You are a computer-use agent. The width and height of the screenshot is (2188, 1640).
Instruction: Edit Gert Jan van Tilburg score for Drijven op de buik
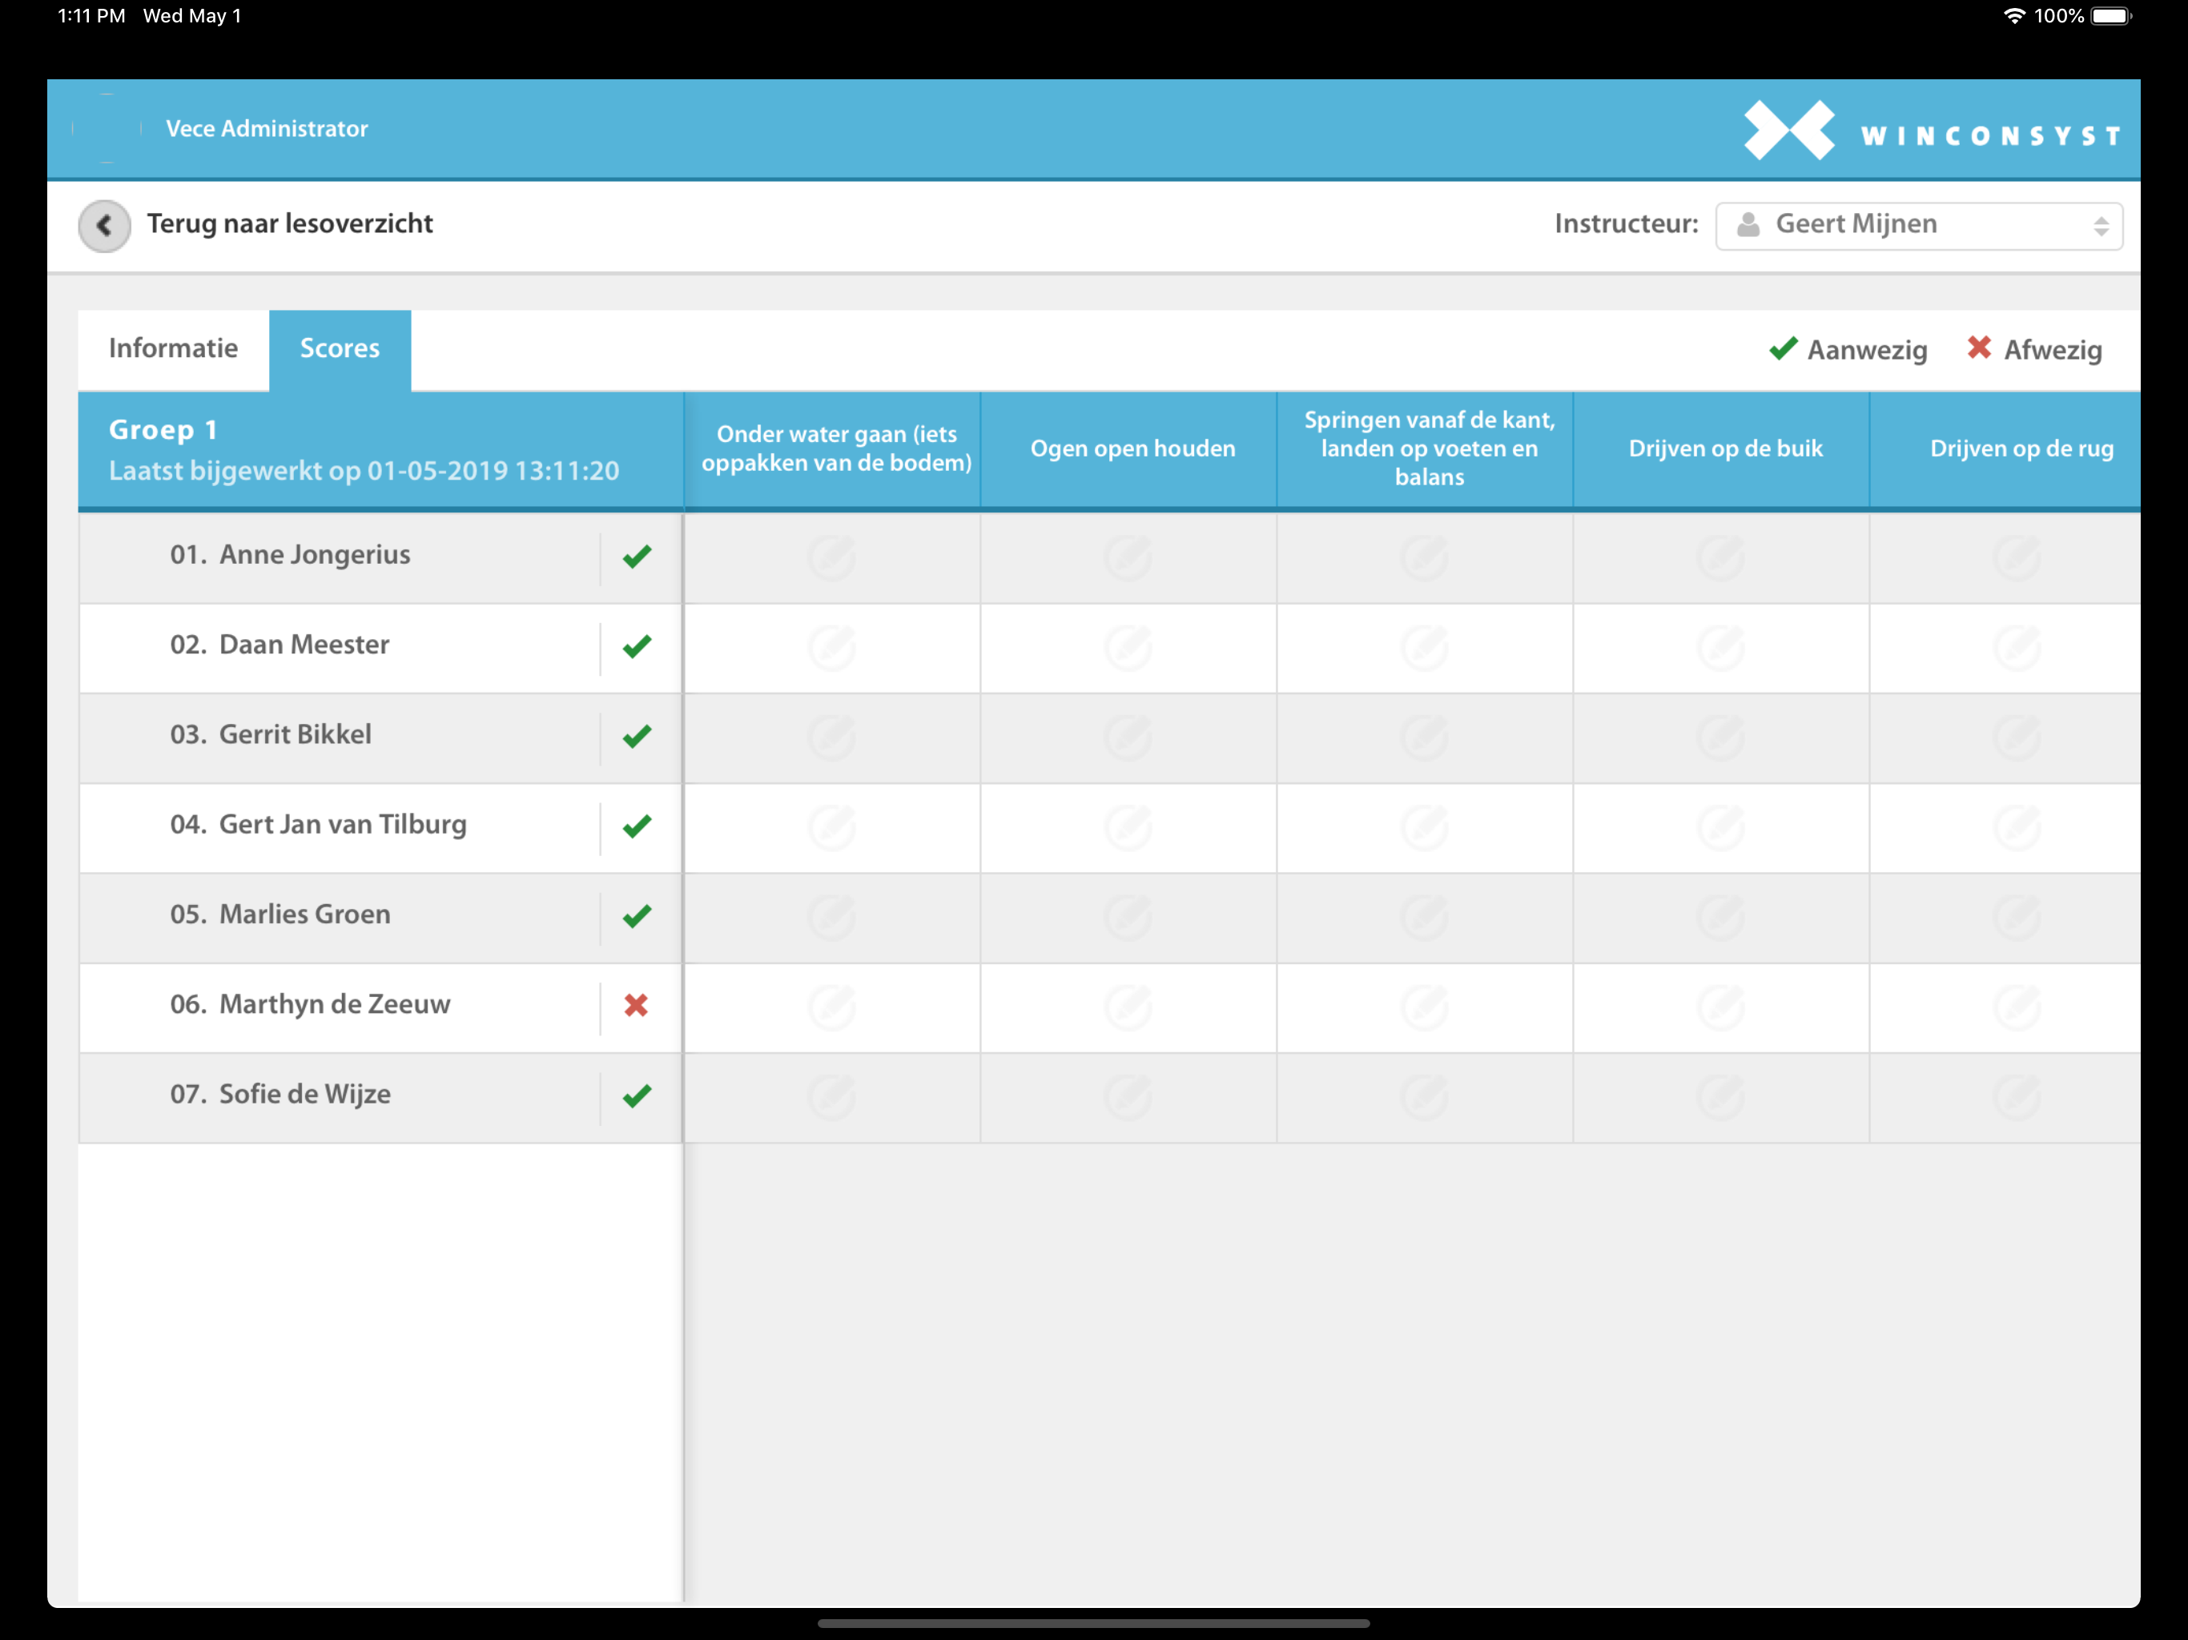(1721, 828)
